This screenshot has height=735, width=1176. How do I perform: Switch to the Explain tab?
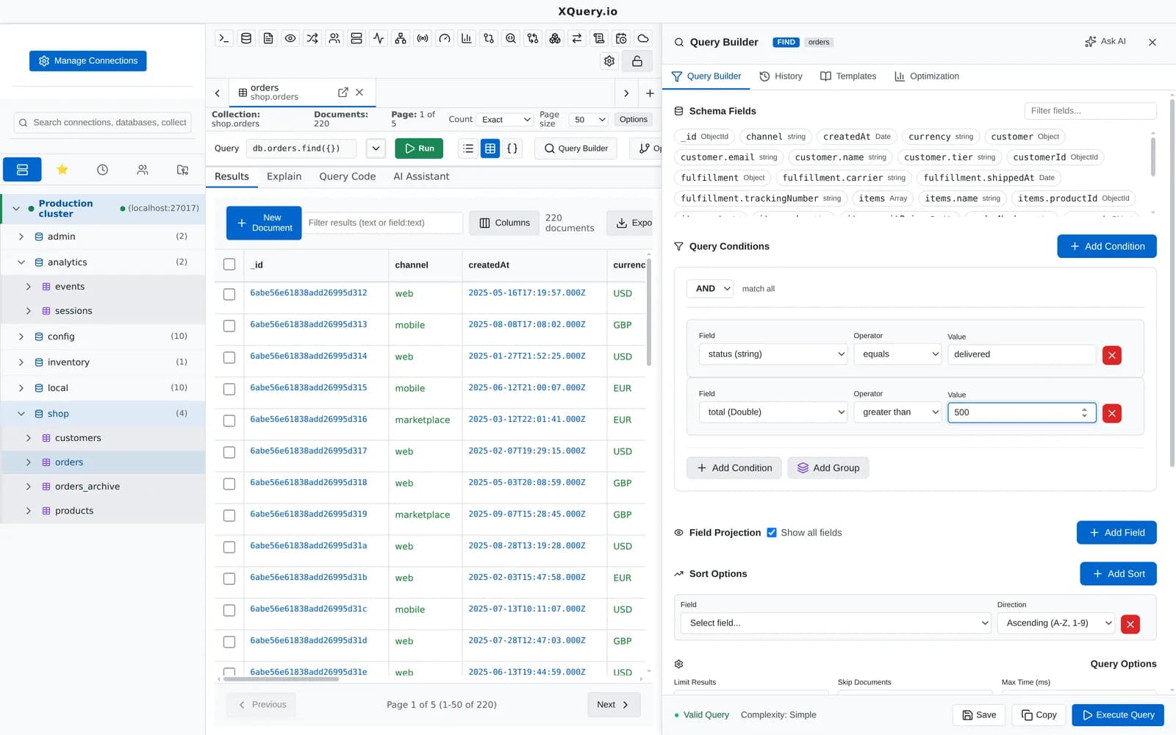point(284,176)
